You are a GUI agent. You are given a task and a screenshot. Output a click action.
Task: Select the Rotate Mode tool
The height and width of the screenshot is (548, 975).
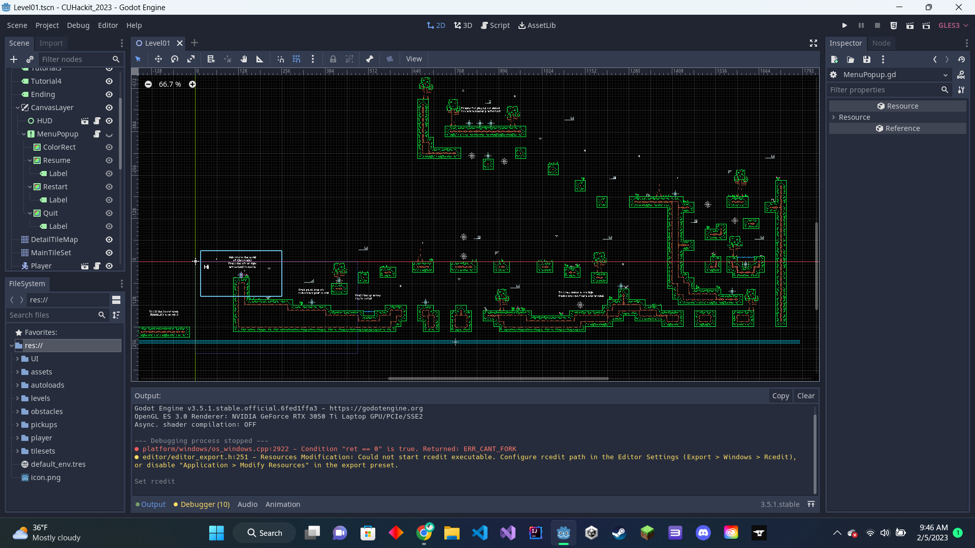tap(175, 59)
